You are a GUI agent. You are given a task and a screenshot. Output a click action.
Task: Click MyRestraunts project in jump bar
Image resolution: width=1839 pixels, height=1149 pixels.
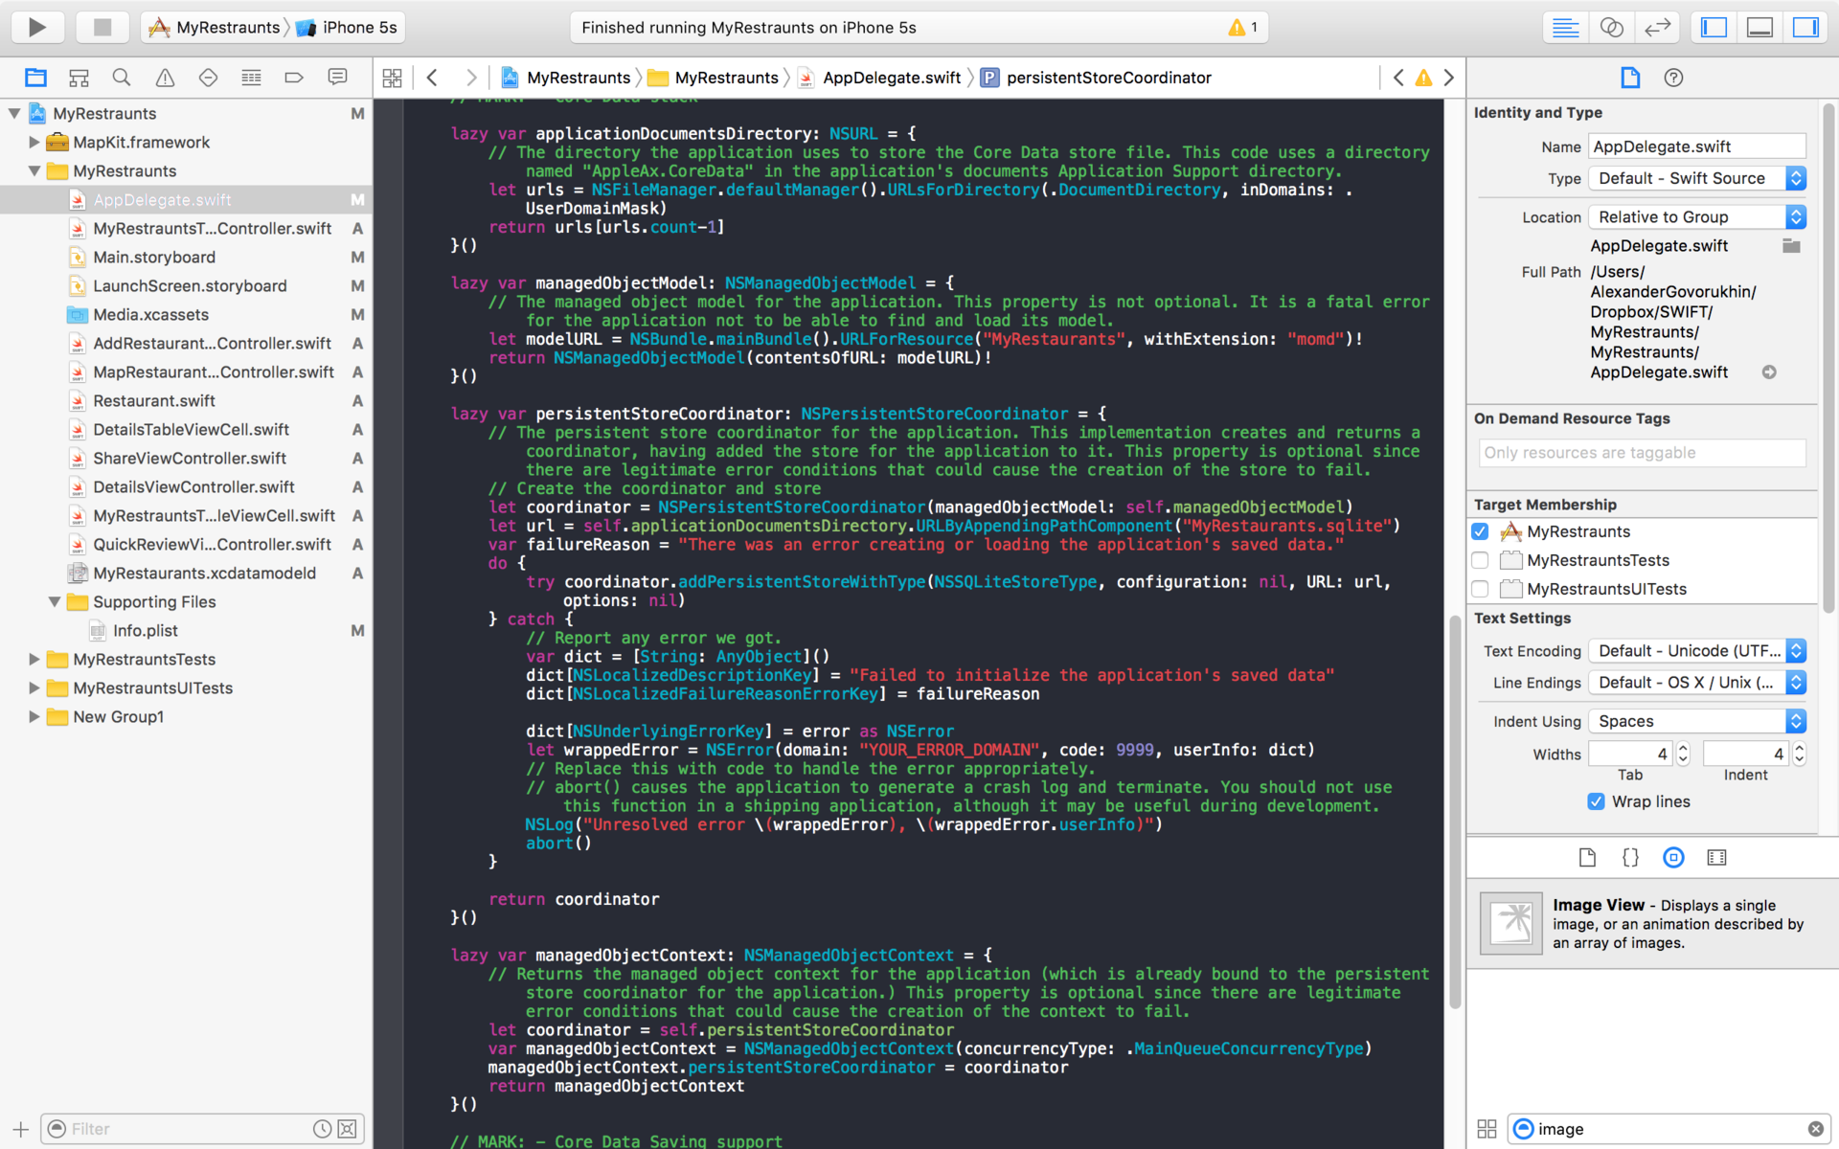tap(565, 78)
